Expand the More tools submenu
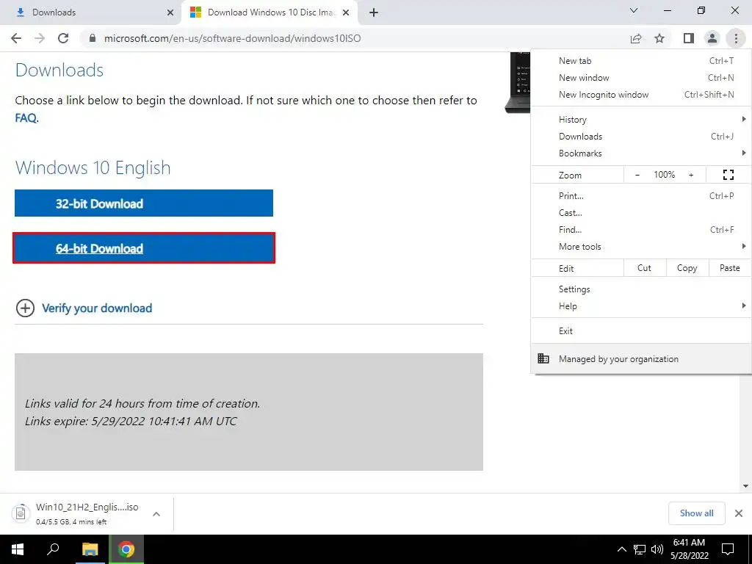 (641, 247)
